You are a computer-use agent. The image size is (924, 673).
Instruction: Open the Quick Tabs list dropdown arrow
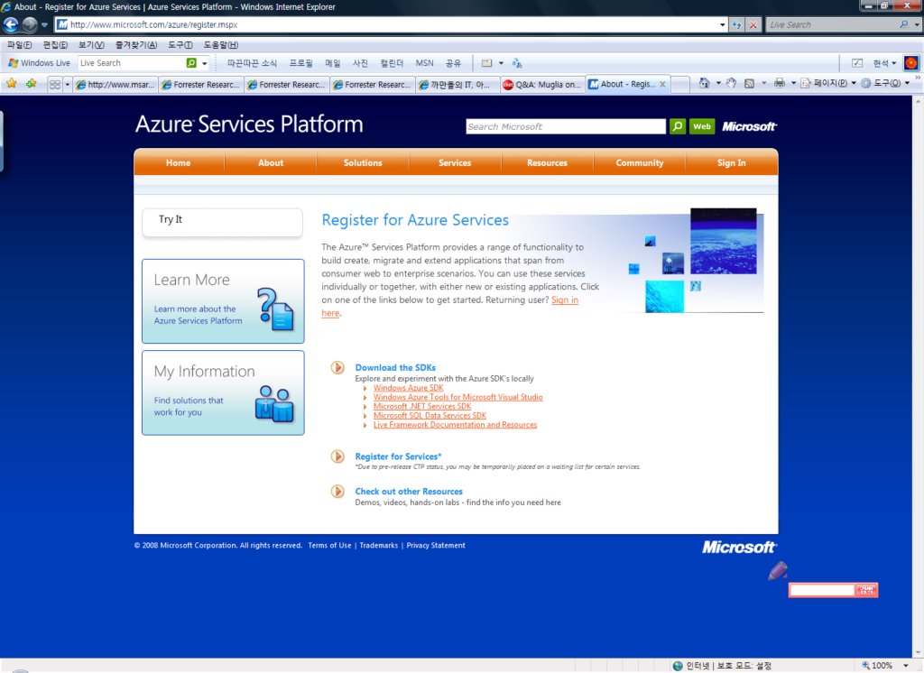tap(67, 84)
